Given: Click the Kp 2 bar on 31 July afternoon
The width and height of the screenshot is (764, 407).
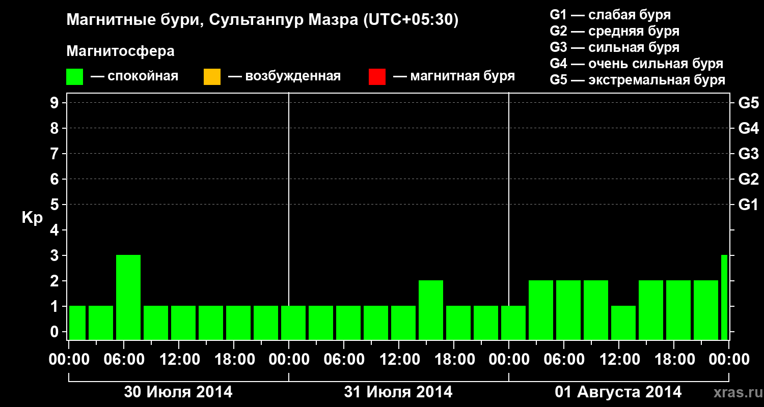Looking at the screenshot, I should pyautogui.click(x=431, y=310).
